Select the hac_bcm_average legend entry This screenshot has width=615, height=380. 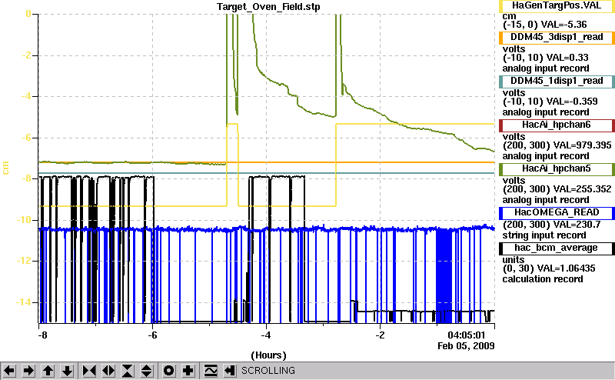tap(557, 248)
